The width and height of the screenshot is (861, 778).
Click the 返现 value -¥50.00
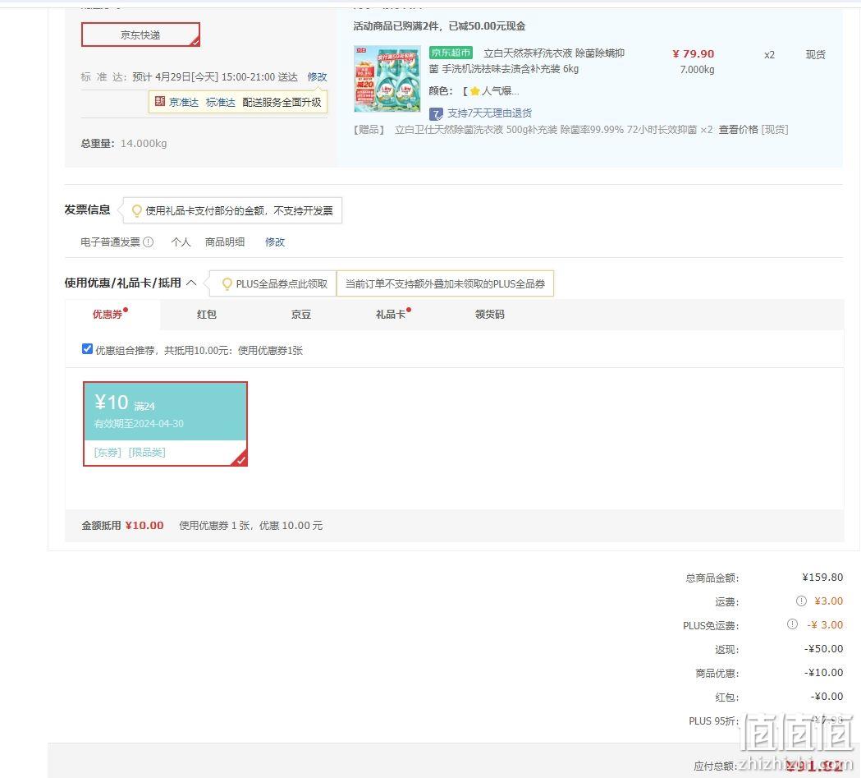(x=824, y=649)
